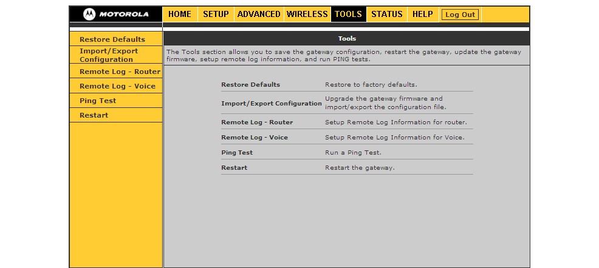Open Ping Test in the sidebar
Image resolution: width=599 pixels, height=268 pixels.
click(116, 101)
